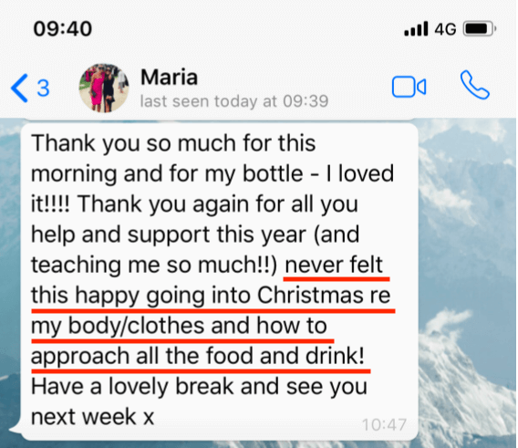The image size is (518, 448).
Task: Tap the closing words 'next week x'
Action: (92, 417)
